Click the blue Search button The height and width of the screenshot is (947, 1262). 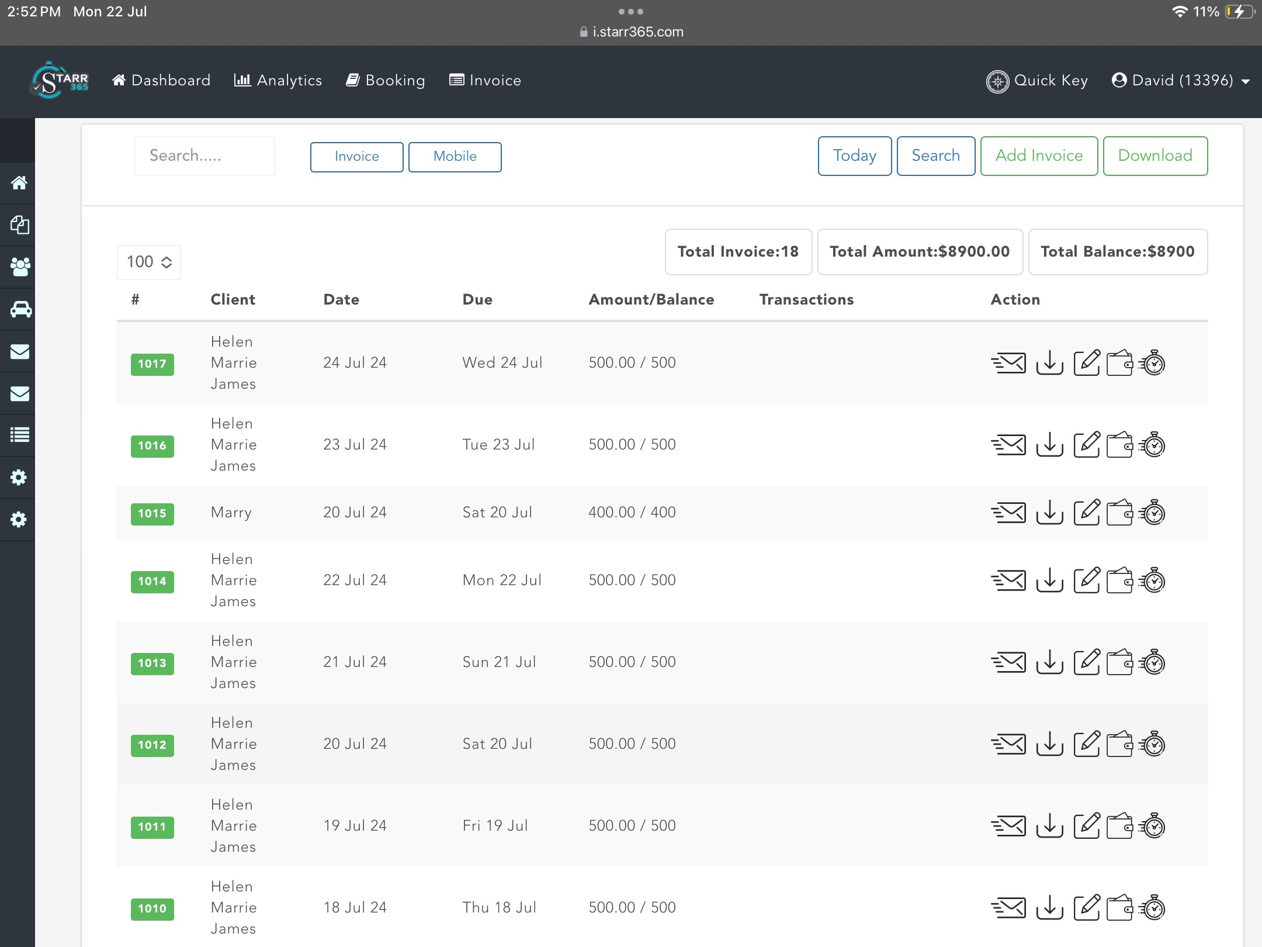click(x=936, y=156)
